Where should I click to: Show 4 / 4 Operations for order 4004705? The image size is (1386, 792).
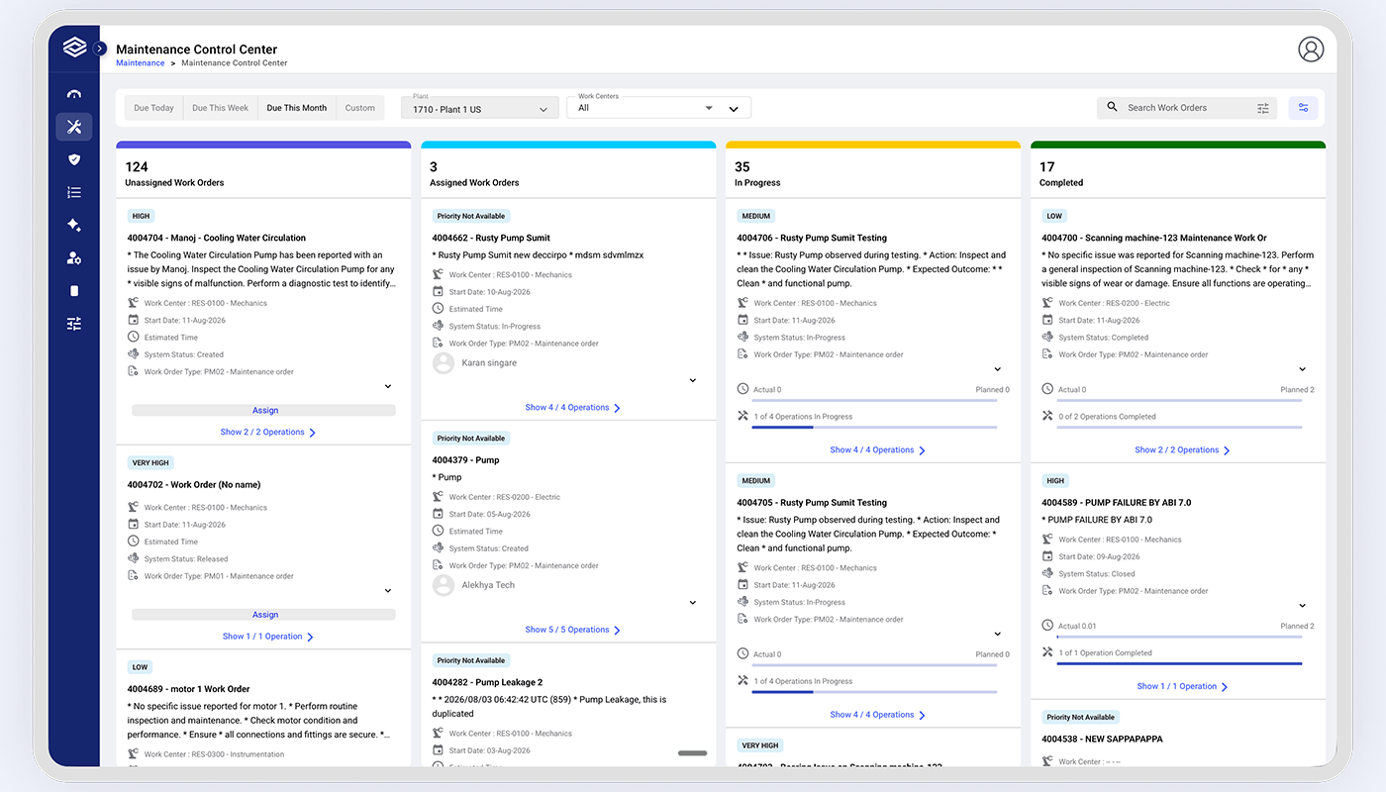[x=878, y=715]
